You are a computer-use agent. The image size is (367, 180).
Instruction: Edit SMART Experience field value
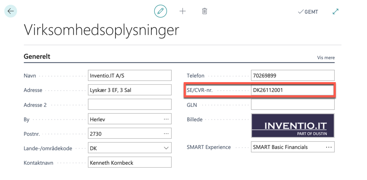pos(293,147)
